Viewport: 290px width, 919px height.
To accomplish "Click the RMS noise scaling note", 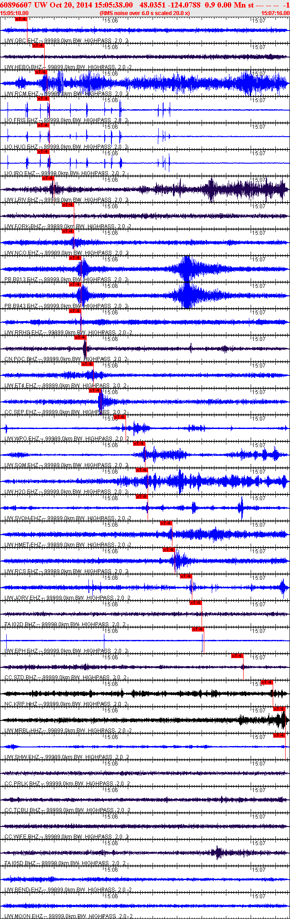I will pos(145,13).
